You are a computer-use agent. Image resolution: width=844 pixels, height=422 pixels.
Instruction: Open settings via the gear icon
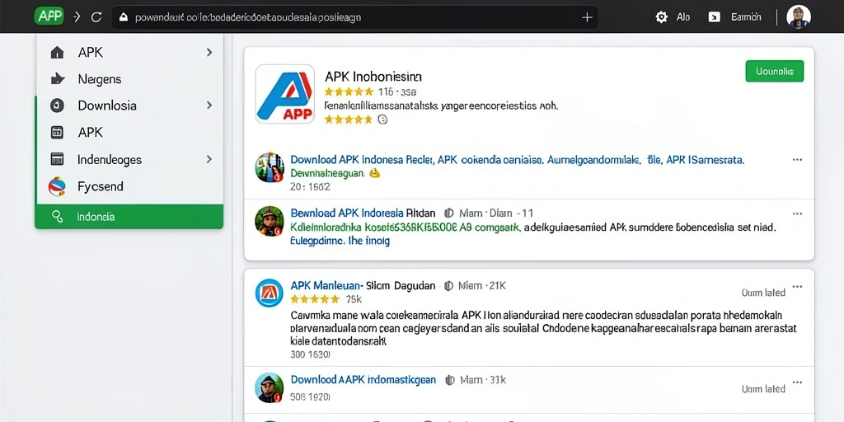pyautogui.click(x=662, y=17)
